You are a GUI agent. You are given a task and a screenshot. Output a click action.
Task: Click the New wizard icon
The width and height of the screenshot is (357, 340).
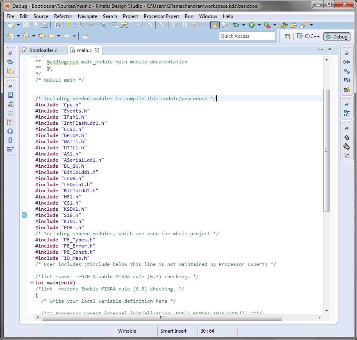point(11,25)
